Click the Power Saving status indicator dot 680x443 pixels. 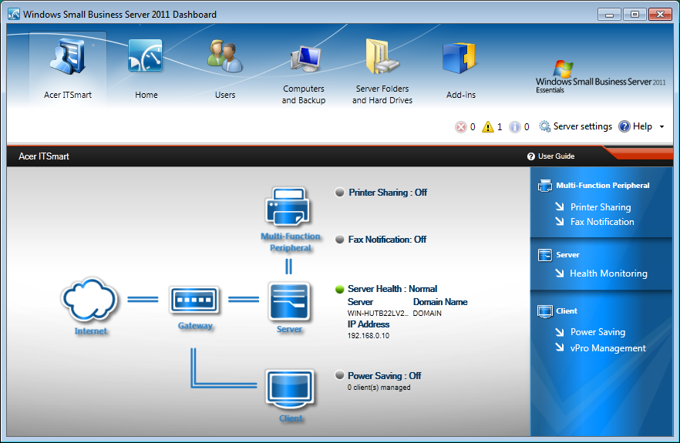(x=339, y=375)
